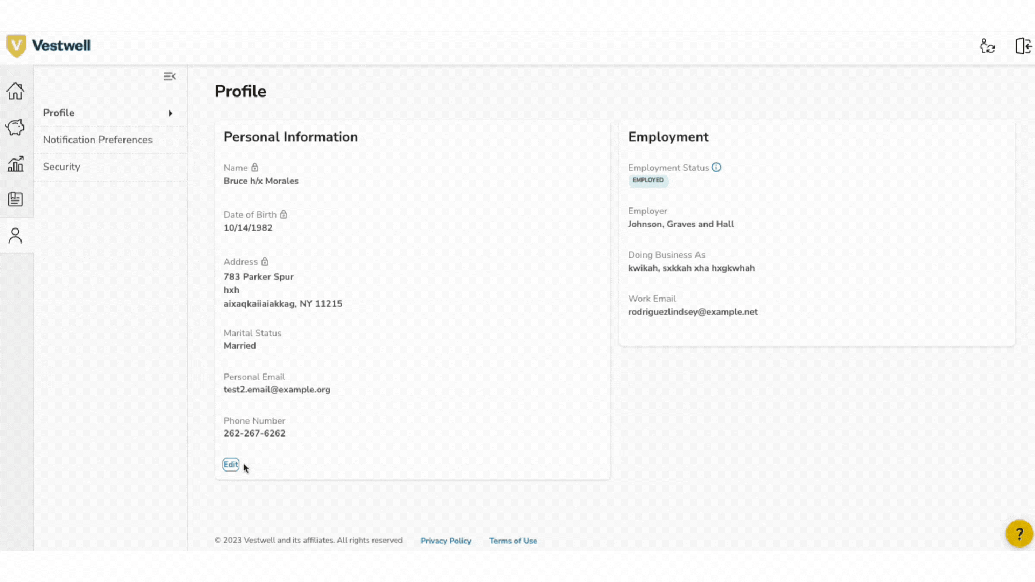Screen dimensions: 1035x582
Task: Open the Terms of Use link
Action: pyautogui.click(x=513, y=541)
